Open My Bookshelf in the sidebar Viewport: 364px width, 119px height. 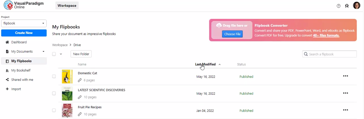pos(21,70)
